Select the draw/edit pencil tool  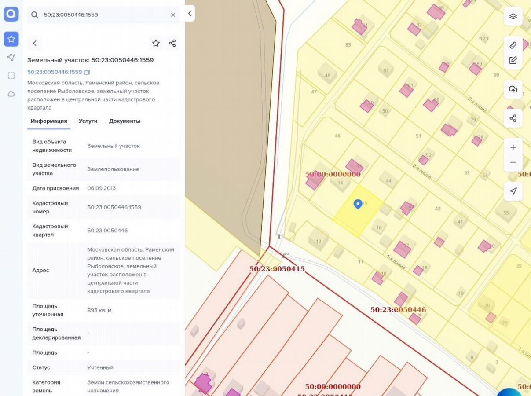tap(513, 61)
